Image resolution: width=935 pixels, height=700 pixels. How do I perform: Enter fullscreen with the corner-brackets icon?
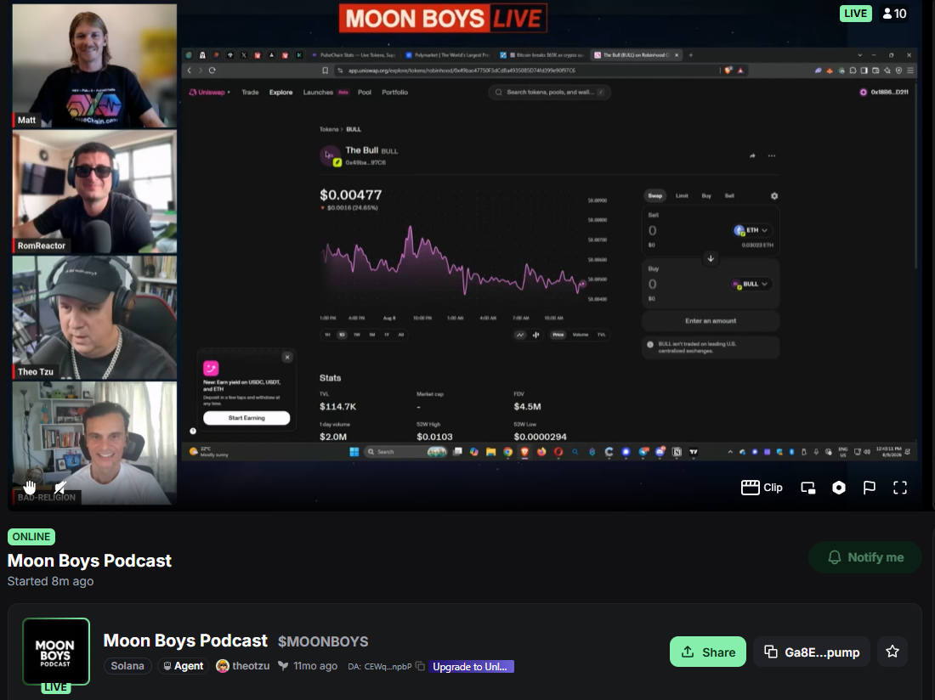tap(900, 488)
